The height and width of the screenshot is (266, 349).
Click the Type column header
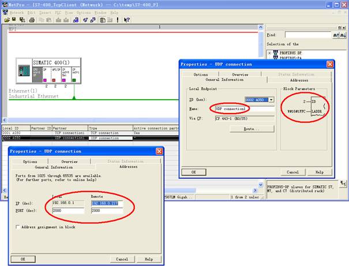(x=110, y=128)
